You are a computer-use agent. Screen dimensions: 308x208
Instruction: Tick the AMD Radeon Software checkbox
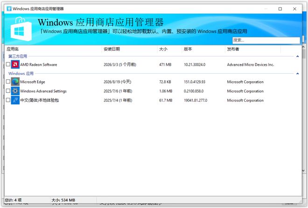pyautogui.click(x=8, y=64)
